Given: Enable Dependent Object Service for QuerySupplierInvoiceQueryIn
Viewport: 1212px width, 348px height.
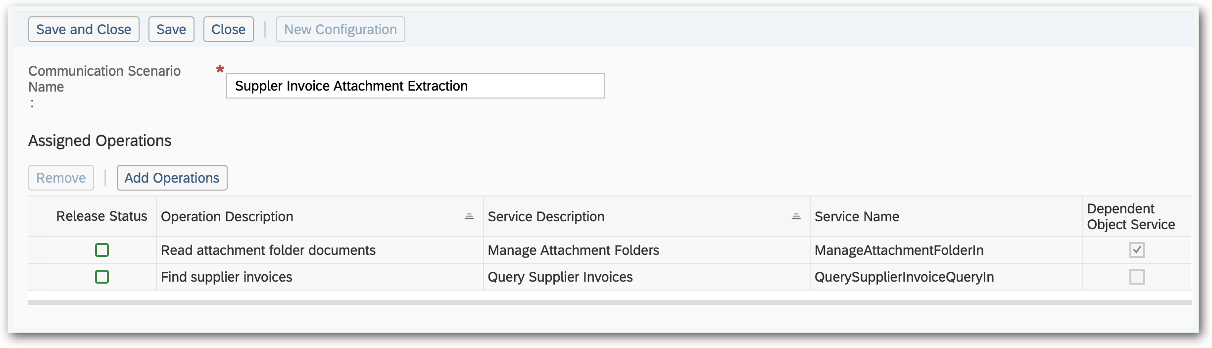Looking at the screenshot, I should [1137, 277].
